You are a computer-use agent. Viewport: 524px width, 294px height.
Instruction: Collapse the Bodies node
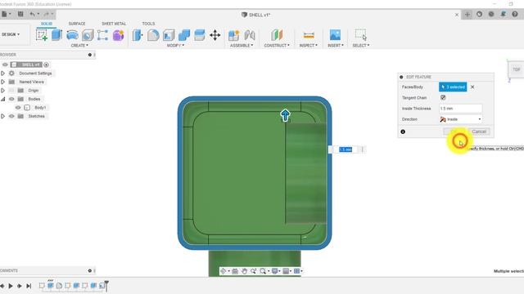[x=2, y=99]
